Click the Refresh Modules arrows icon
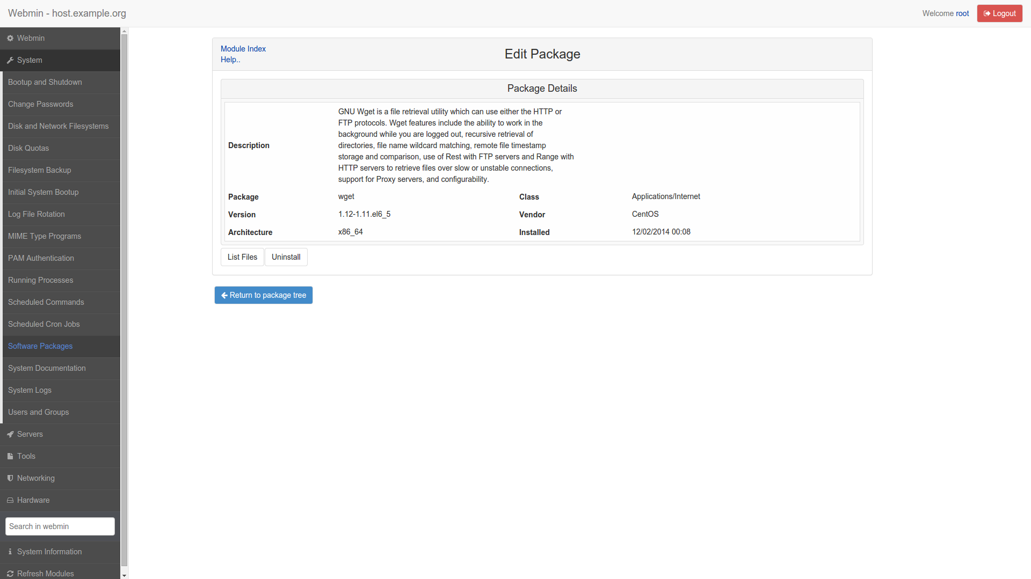Viewport: 1031px width, 579px height. pyautogui.click(x=10, y=574)
